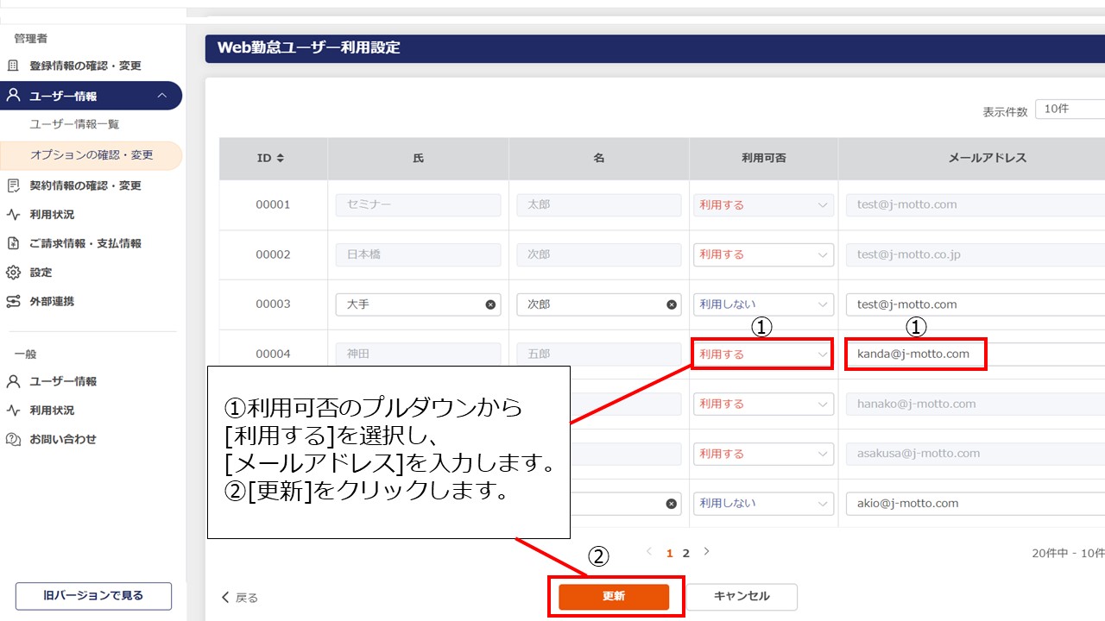This screenshot has width=1105, height=621.
Task: Open 利用可否 dropdown for ID 00003
Action: [762, 304]
